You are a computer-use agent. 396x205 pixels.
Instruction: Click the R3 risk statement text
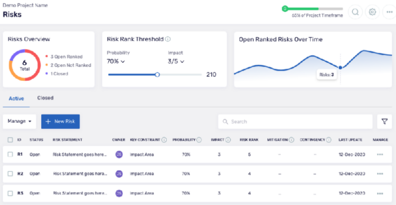click(x=80, y=193)
